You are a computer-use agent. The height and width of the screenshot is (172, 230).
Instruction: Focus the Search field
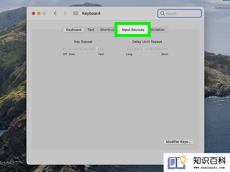[x=179, y=14]
